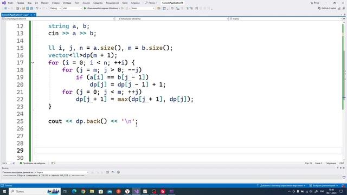Open the Правка menu
The image size is (347, 195).
[x=21, y=3]
